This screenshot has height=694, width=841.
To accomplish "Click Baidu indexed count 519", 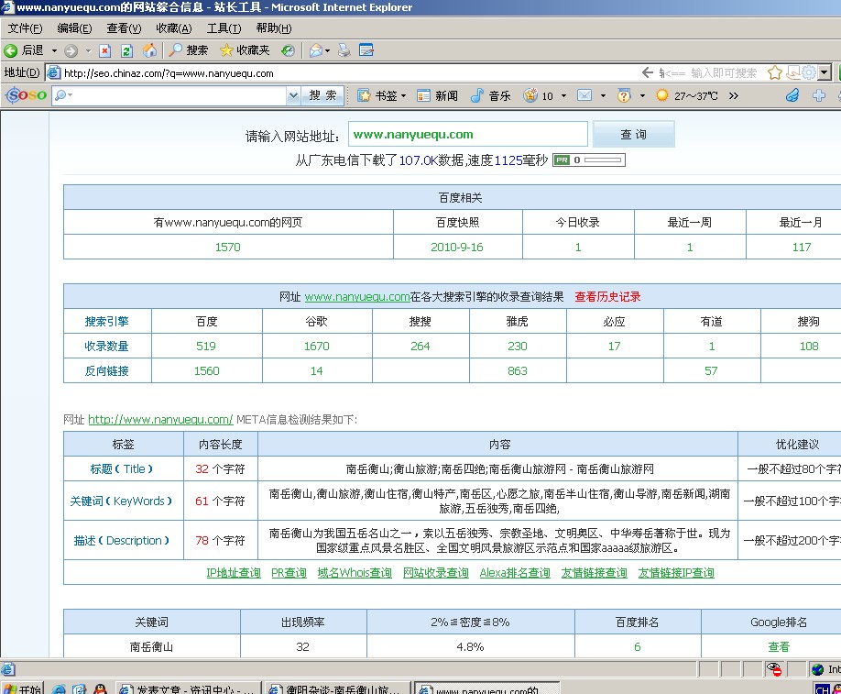I will (x=206, y=347).
